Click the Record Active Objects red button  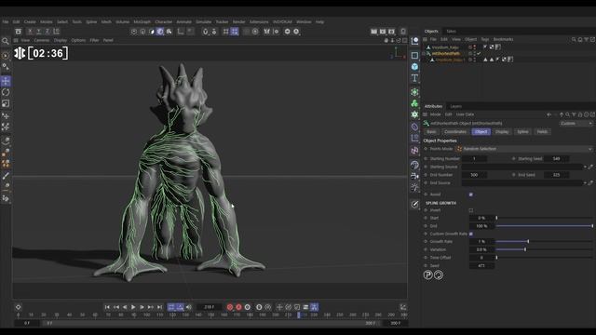coord(230,307)
